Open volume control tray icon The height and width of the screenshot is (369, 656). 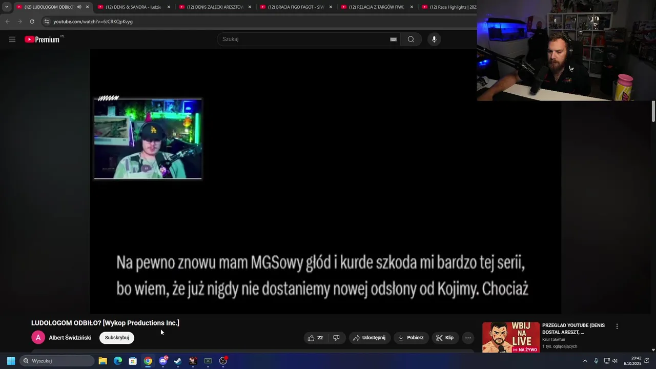[x=615, y=361]
